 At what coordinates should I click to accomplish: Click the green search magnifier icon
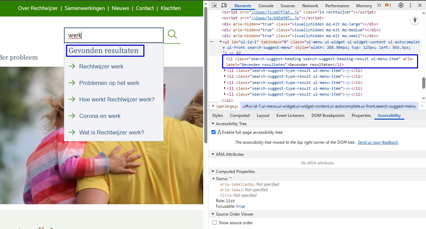tap(172, 34)
